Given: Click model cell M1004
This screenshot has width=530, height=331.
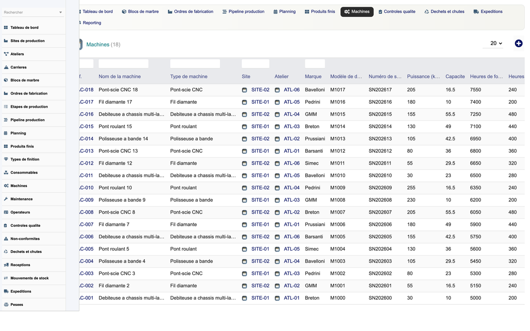Looking at the screenshot, I should pyautogui.click(x=338, y=249).
